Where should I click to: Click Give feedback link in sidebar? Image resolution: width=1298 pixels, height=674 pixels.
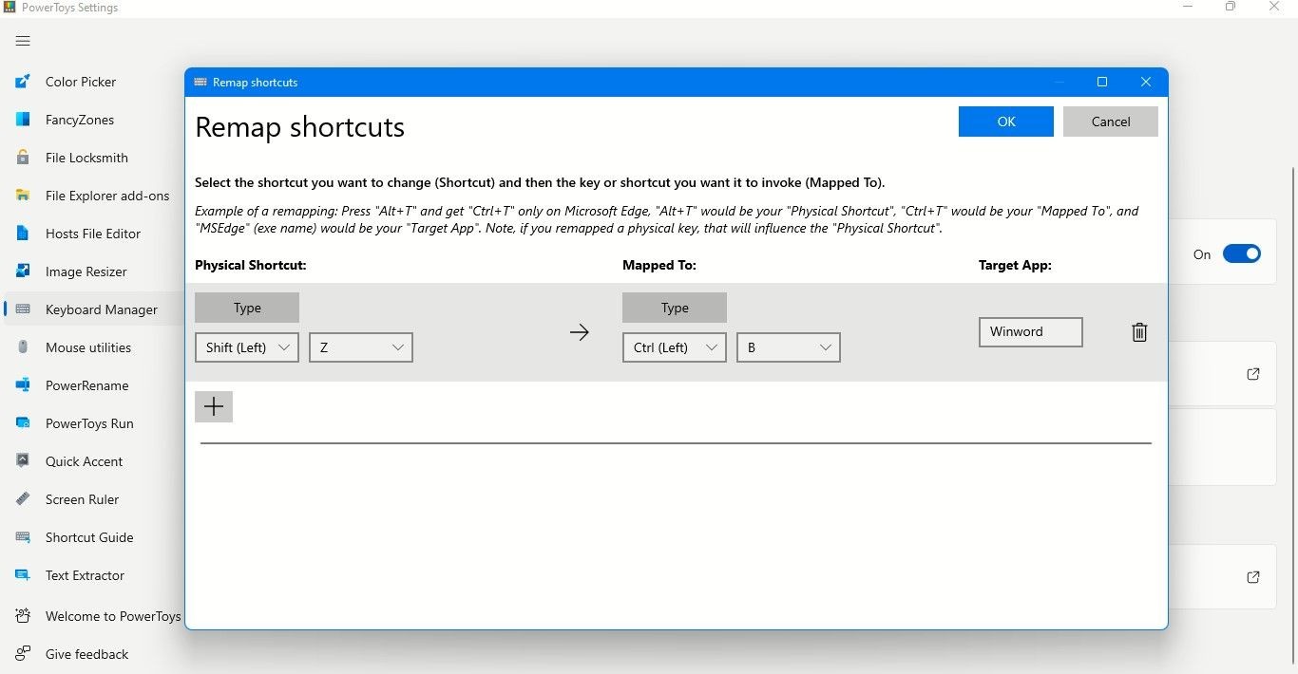[x=86, y=654]
